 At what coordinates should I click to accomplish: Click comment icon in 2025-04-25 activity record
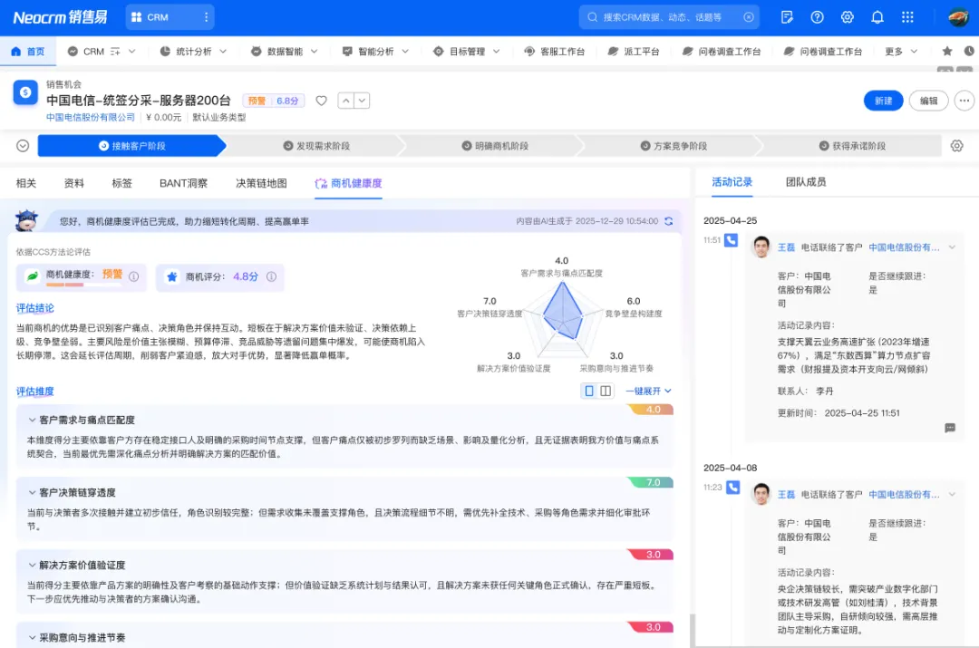click(x=950, y=428)
